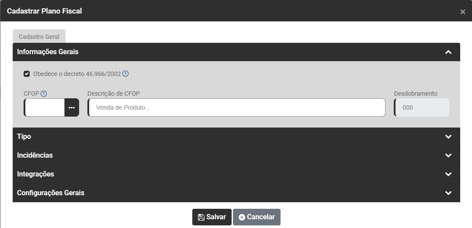
Task: Expand the Configurações Gerais section chevron
Action: [448, 193]
